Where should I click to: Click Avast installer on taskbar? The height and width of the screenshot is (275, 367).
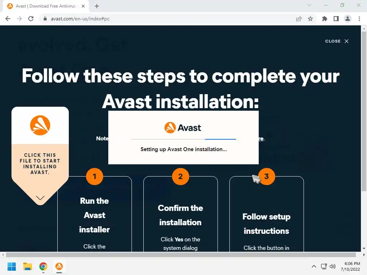click(59, 266)
